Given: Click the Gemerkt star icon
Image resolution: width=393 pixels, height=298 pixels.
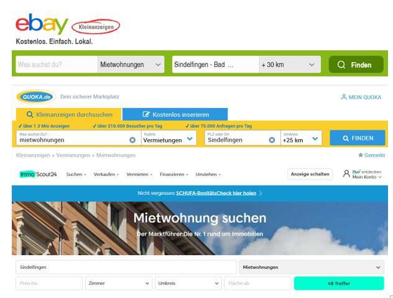Looking at the screenshot, I should tap(361, 155).
